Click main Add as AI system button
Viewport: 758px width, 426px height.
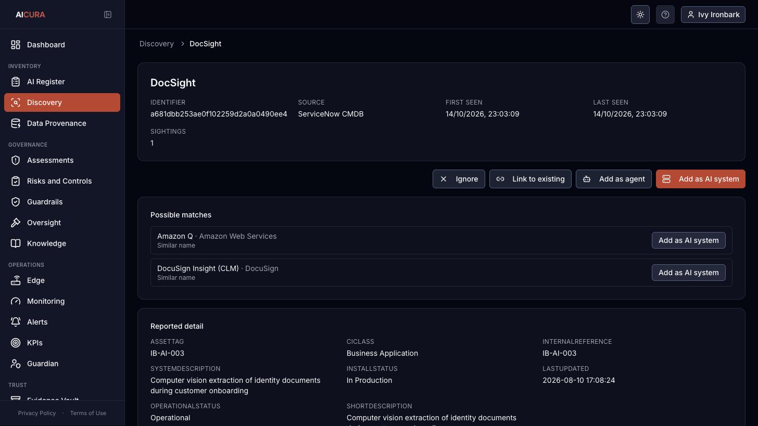coord(700,179)
